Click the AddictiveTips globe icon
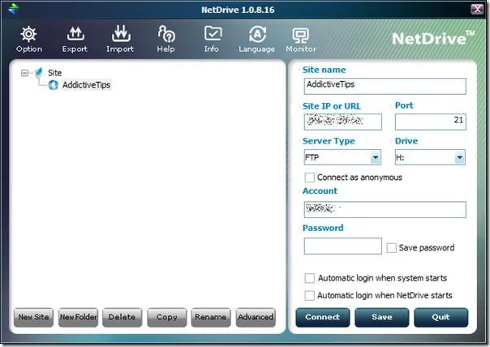The width and height of the screenshot is (490, 347). (x=53, y=85)
